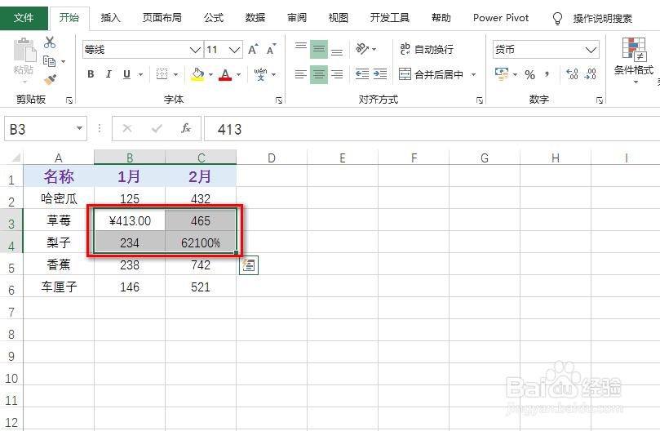This screenshot has height=431, width=660.
Task: Switch to the 插入 Insert tab
Action: (110, 18)
